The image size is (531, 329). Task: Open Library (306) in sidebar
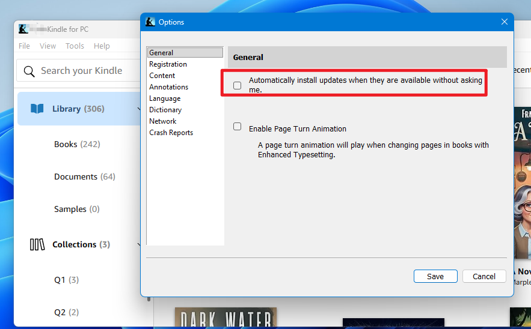(x=78, y=109)
